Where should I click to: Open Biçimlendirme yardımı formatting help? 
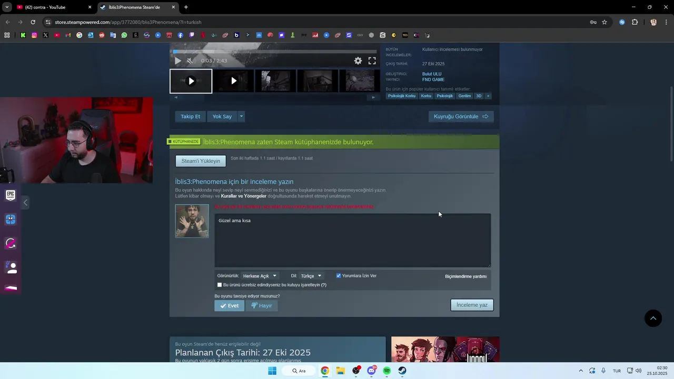[x=466, y=276]
